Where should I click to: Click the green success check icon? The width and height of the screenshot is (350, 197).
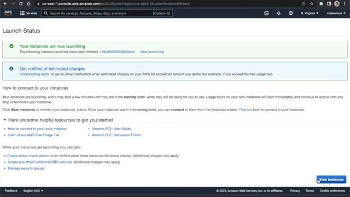click(x=11, y=46)
